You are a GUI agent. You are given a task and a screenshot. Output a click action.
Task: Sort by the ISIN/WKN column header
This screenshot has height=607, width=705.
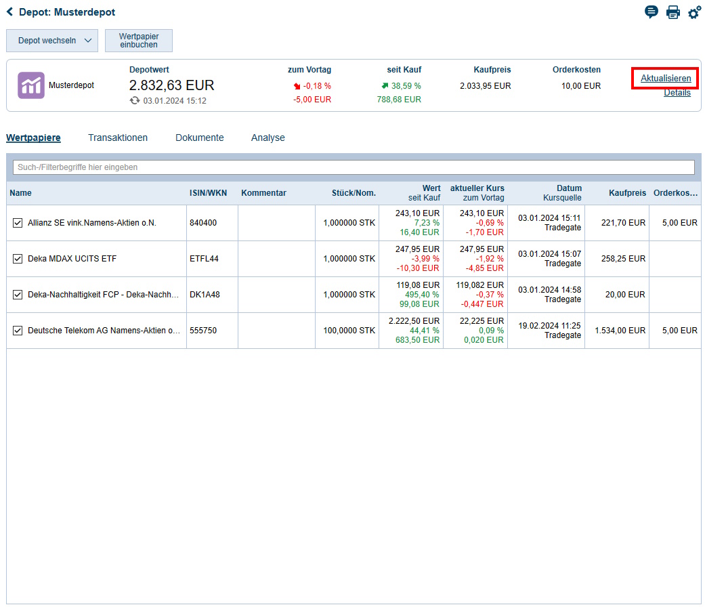tap(212, 193)
